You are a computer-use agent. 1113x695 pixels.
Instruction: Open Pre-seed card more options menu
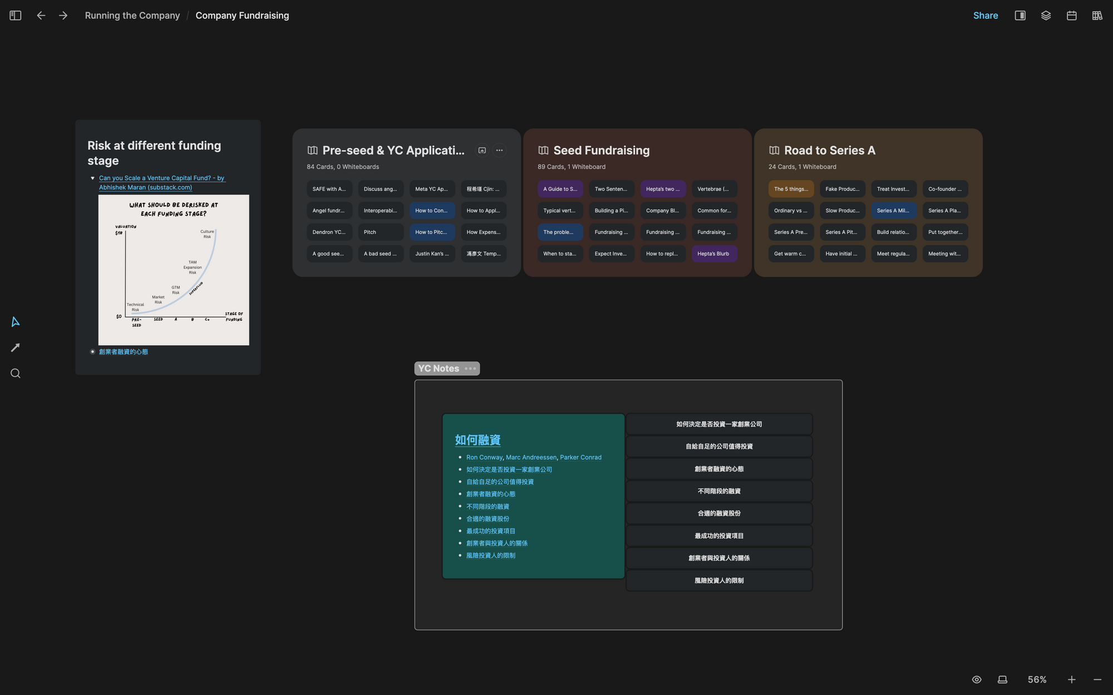coord(499,150)
